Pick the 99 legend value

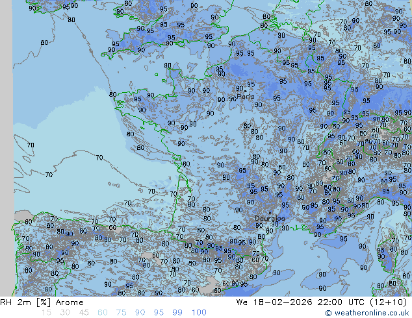(177, 313)
